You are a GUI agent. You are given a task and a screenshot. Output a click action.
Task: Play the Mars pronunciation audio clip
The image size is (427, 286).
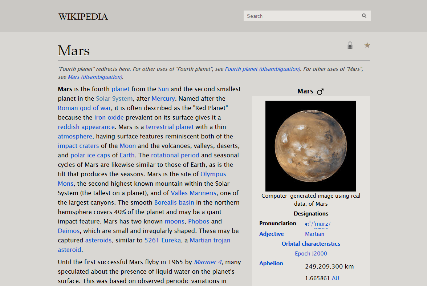coord(307,224)
